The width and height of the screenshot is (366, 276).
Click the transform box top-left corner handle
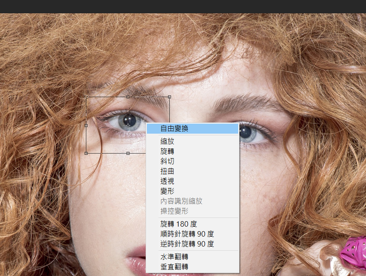click(x=86, y=97)
